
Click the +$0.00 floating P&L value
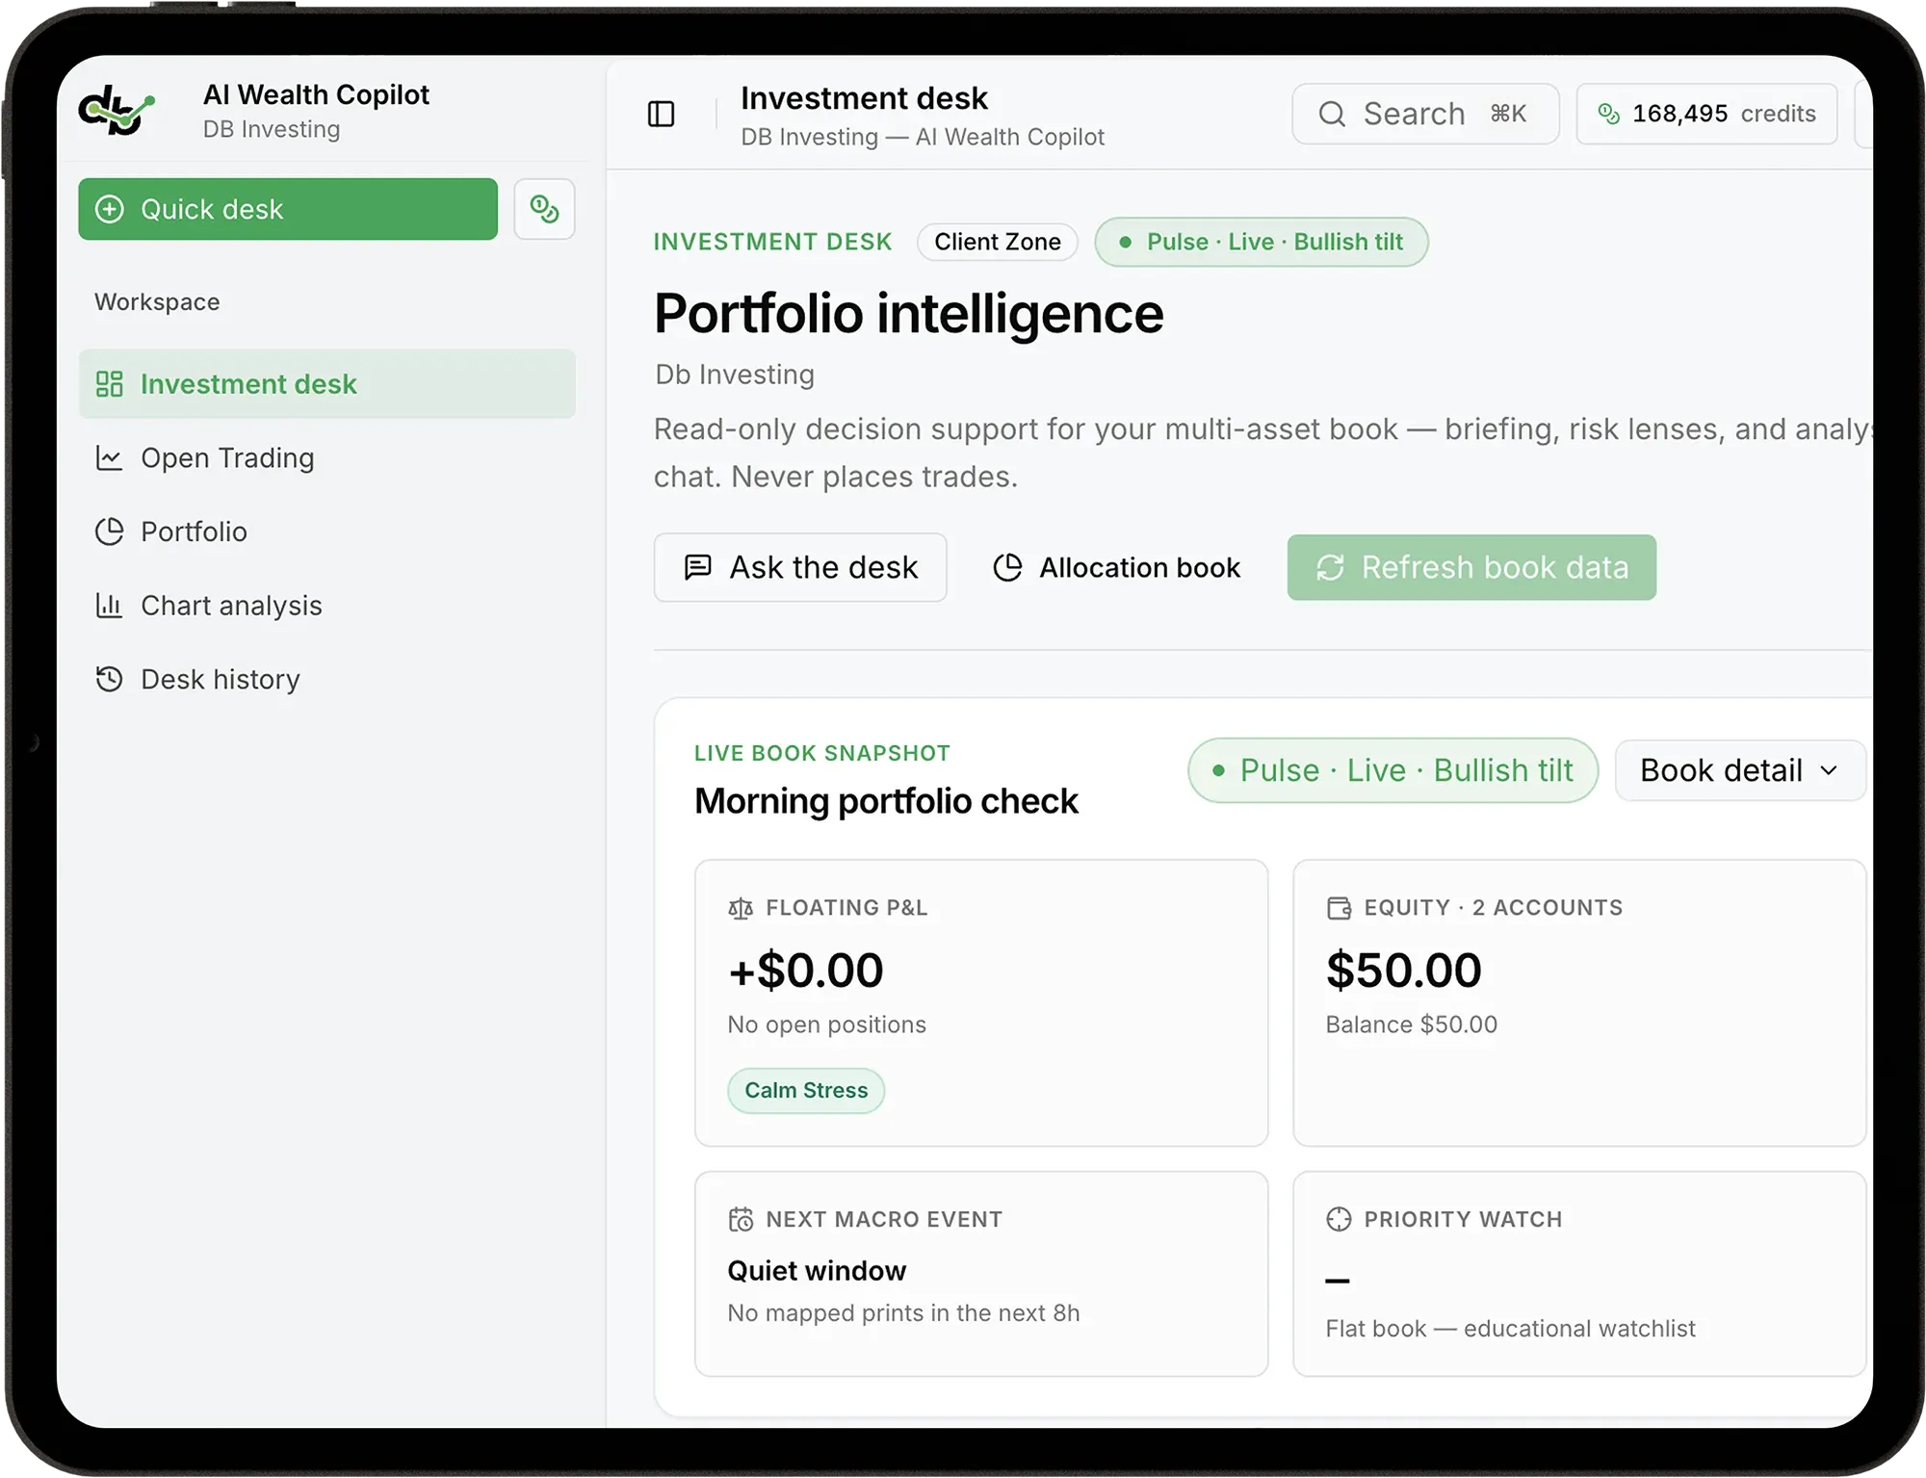806,970
